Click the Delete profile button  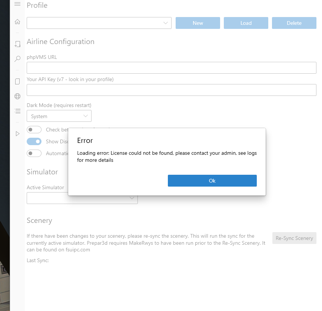point(294,23)
